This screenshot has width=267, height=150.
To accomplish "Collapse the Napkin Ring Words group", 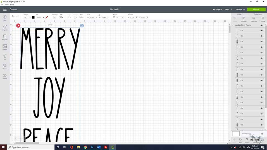I will pyautogui.click(x=233, y=25).
